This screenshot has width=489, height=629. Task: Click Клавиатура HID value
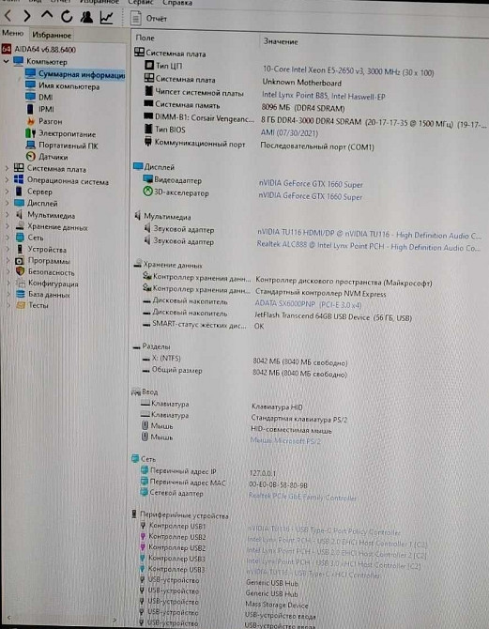[x=277, y=407]
